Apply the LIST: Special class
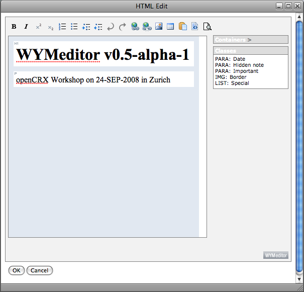Image resolution: width=304 pixels, height=292 pixels. (232, 83)
